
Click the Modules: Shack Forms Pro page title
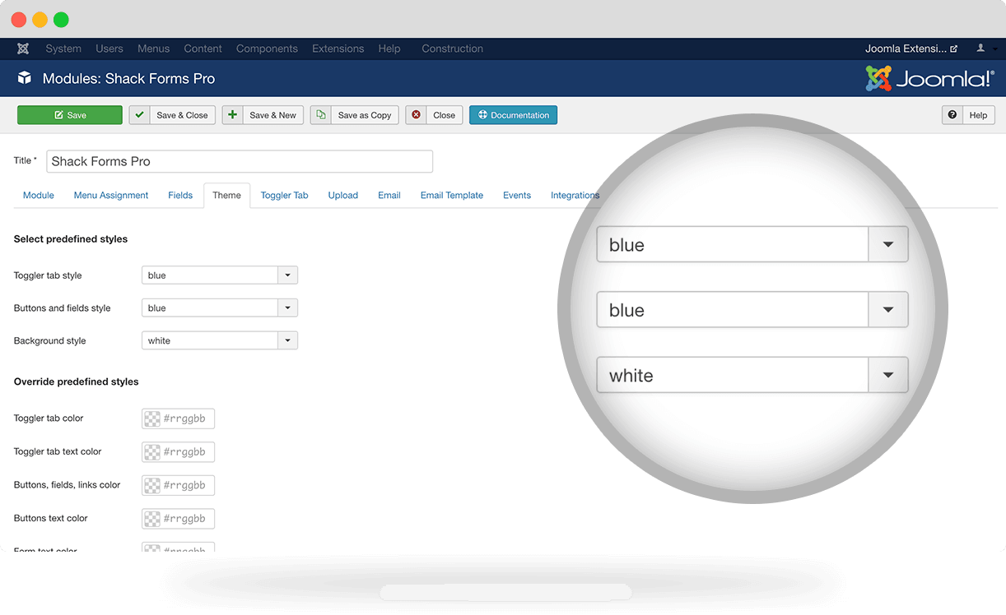tap(128, 79)
